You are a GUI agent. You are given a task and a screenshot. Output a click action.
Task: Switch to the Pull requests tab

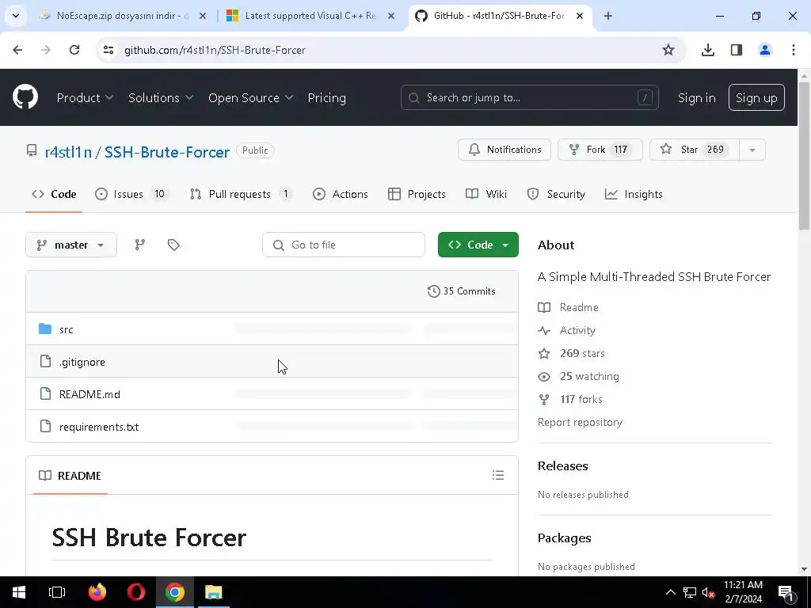pyautogui.click(x=241, y=195)
